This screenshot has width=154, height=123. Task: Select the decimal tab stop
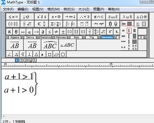pyautogui.click(x=35, y=60)
